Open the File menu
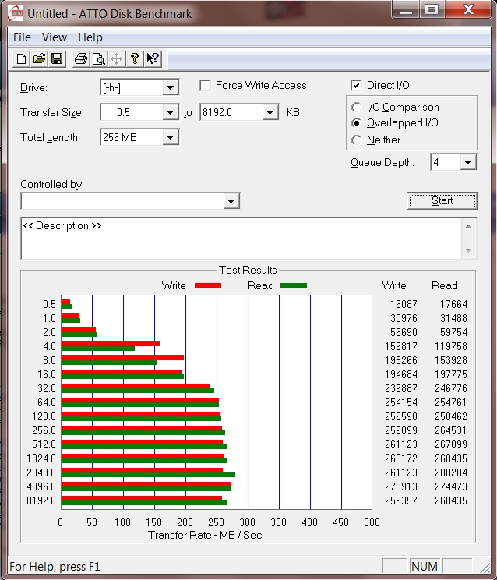The image size is (497, 580). pyautogui.click(x=22, y=37)
